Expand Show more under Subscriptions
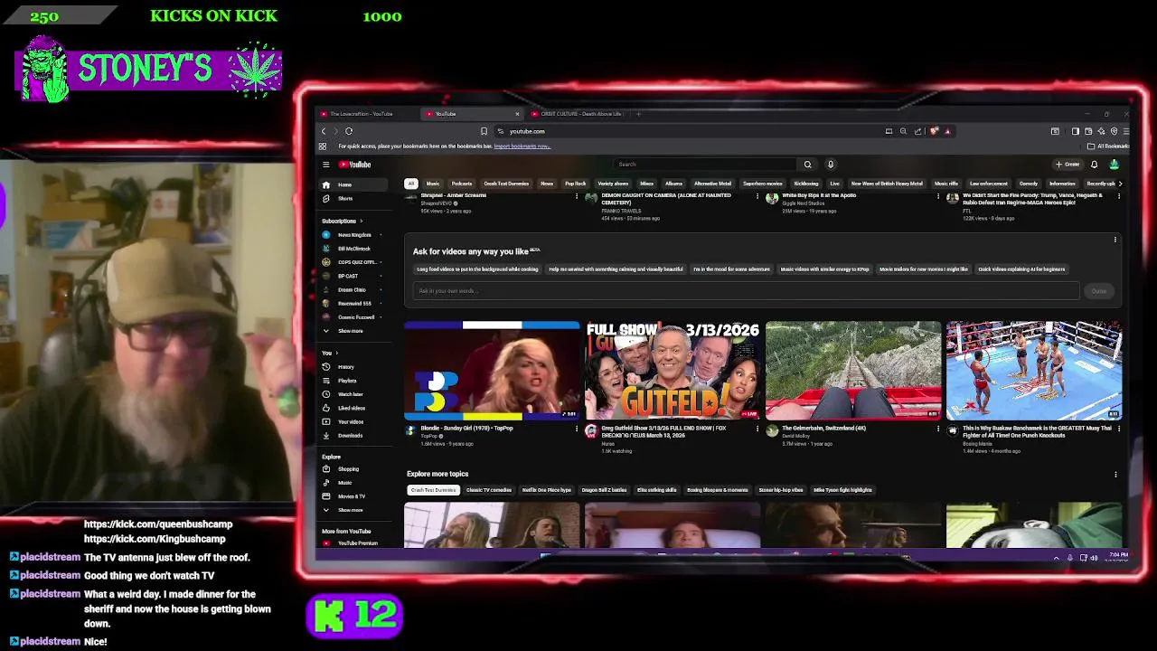 click(x=353, y=331)
